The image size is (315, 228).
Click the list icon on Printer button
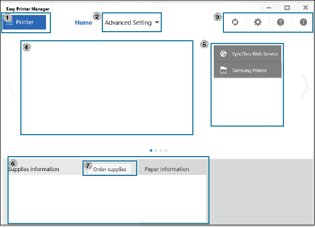coord(10,22)
